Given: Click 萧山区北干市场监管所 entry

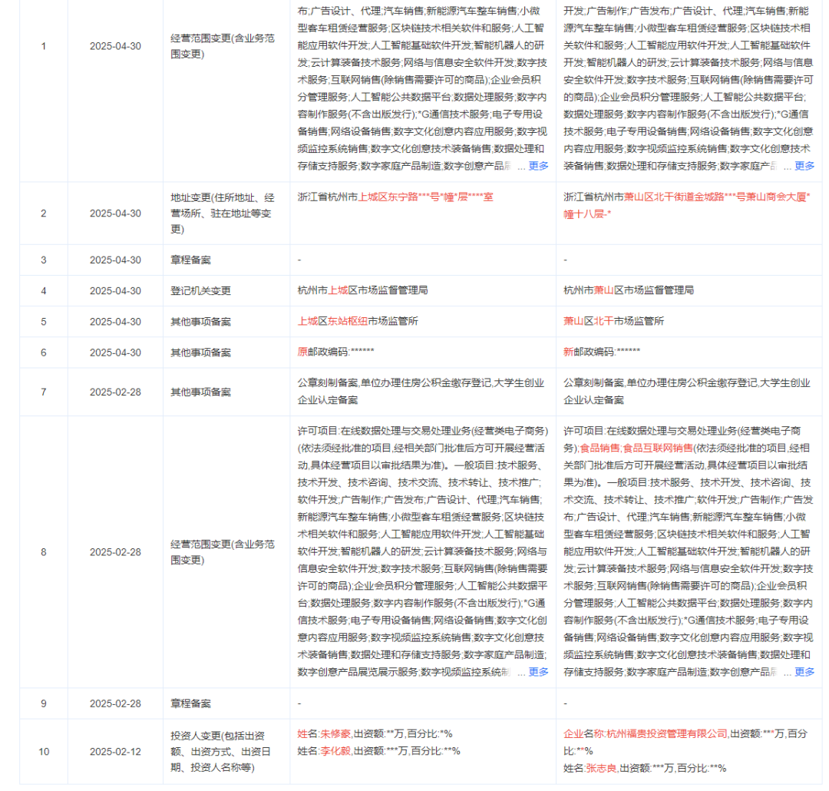Looking at the screenshot, I should coord(613,322).
